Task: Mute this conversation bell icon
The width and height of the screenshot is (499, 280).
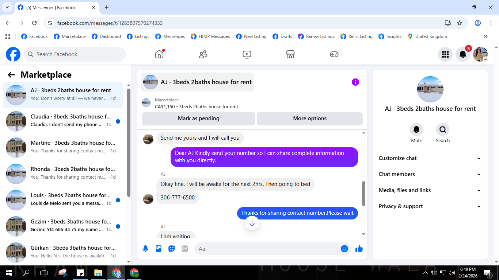Action: point(416,129)
